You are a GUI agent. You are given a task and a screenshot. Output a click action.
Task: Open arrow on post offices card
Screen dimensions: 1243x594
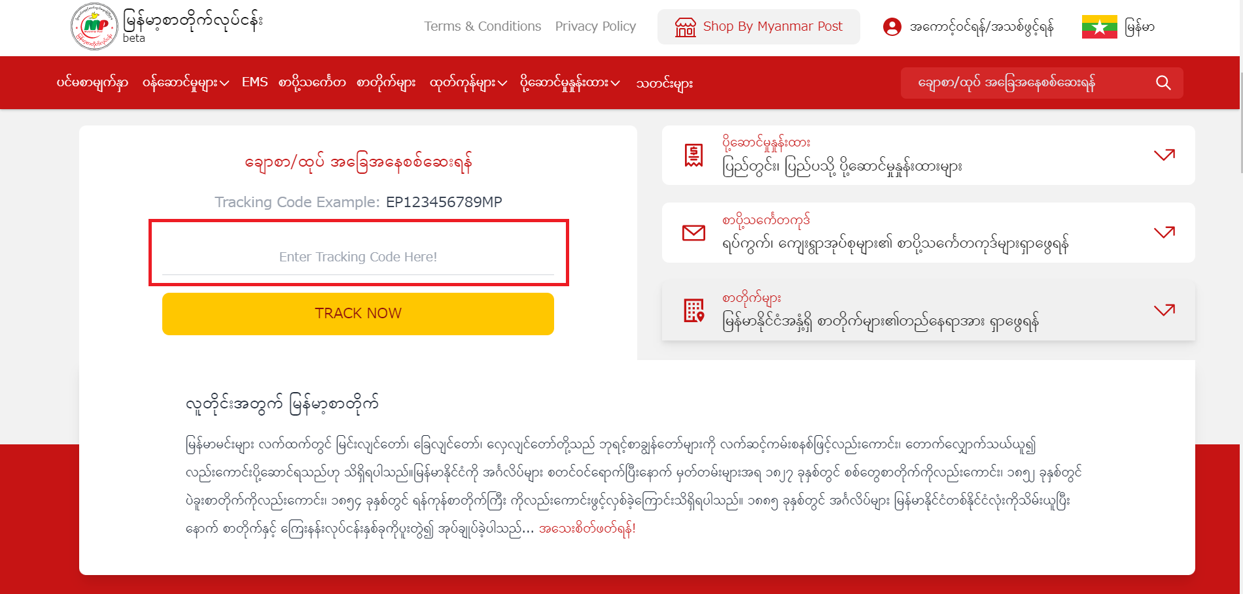click(1164, 310)
